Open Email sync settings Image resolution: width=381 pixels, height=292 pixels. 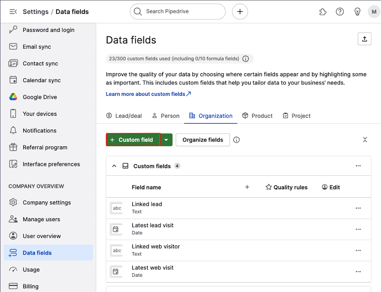pyautogui.click(x=49, y=47)
